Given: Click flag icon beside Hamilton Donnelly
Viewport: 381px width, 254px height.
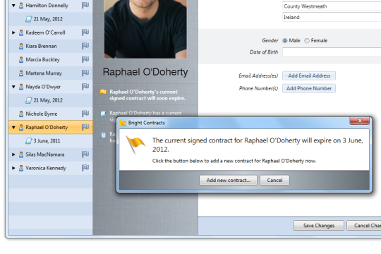Looking at the screenshot, I should [85, 6].
